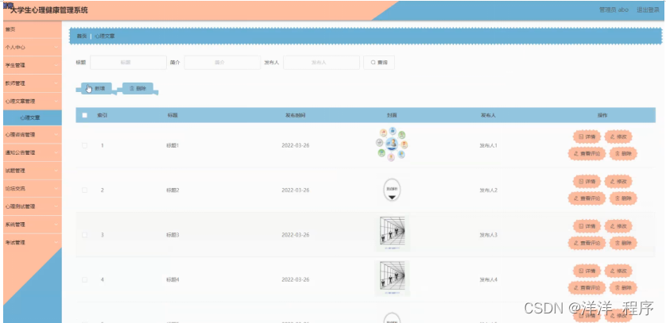The height and width of the screenshot is (323, 666).
Task: Focus the 简介 search input field
Action: click(x=223, y=63)
